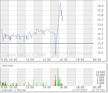Click the 7.500 volume axis label
This screenshot has width=108, height=93.
click(x=100, y=77)
